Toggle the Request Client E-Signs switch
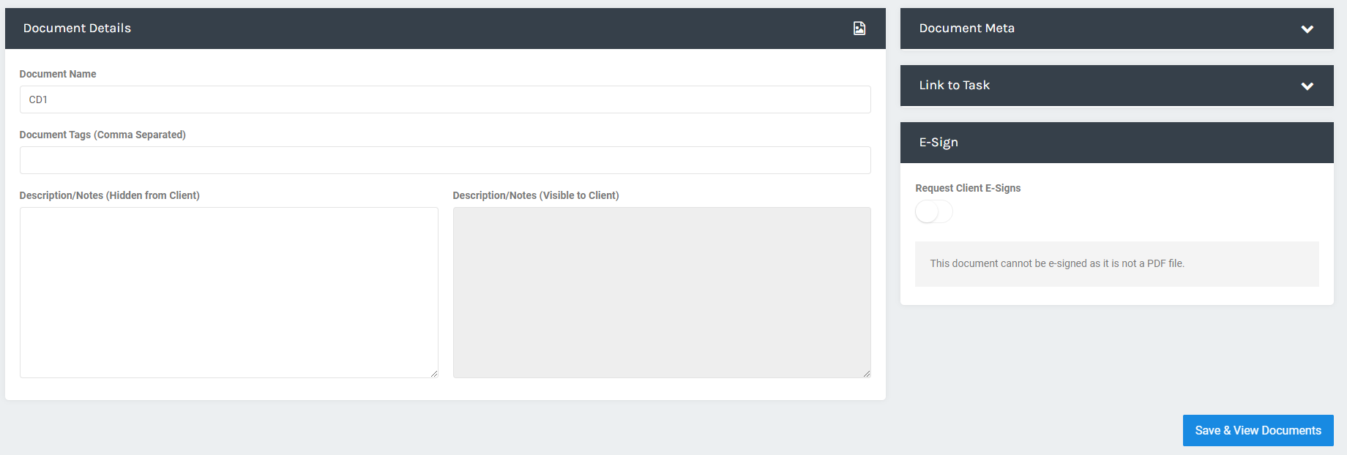 point(934,212)
